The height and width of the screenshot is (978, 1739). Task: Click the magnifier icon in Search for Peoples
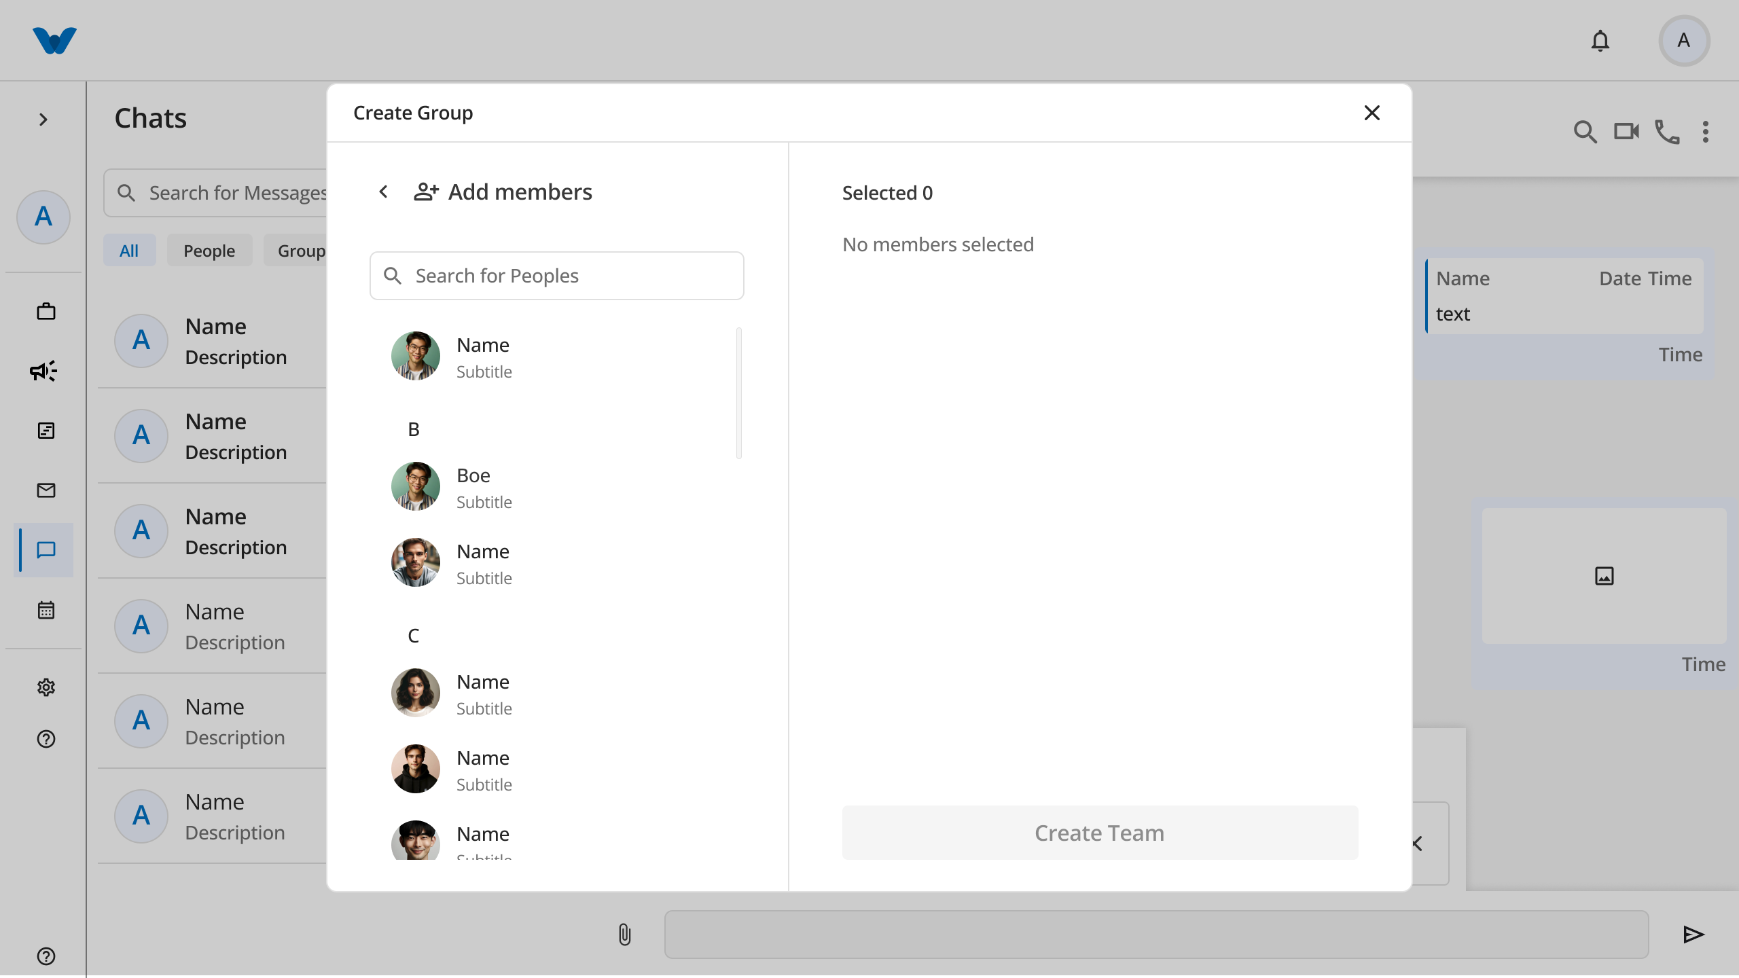coord(393,276)
